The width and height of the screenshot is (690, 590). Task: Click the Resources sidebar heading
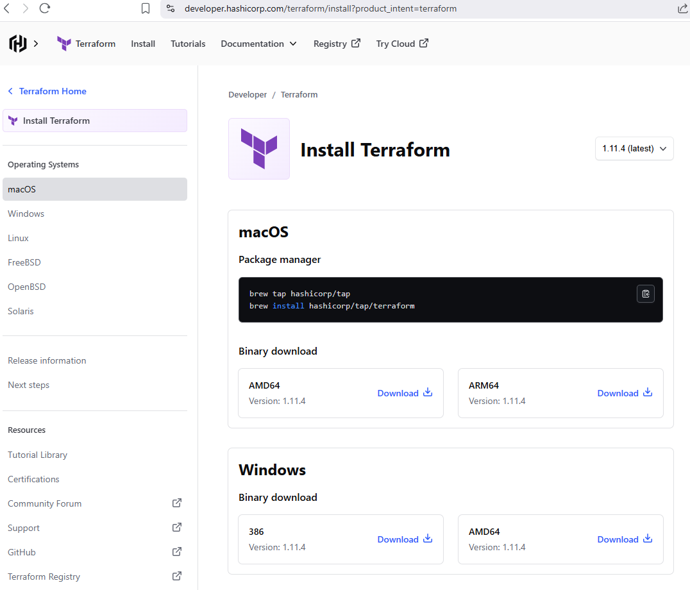tap(26, 430)
